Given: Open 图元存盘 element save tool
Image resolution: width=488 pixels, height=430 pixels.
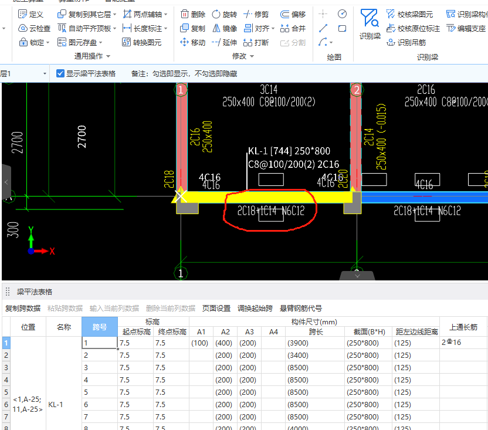Looking at the screenshot, I should point(77,42).
